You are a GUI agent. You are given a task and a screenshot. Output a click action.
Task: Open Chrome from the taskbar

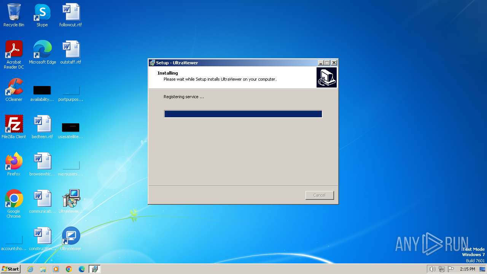[x=69, y=269]
